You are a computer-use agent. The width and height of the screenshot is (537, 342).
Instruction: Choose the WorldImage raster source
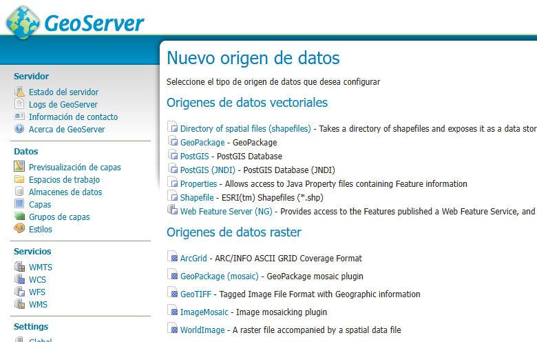tap(202, 330)
